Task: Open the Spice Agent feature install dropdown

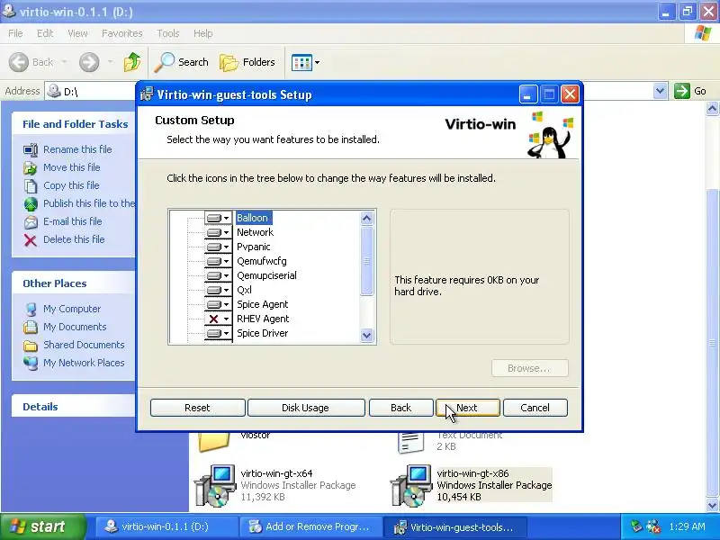Action: click(218, 304)
